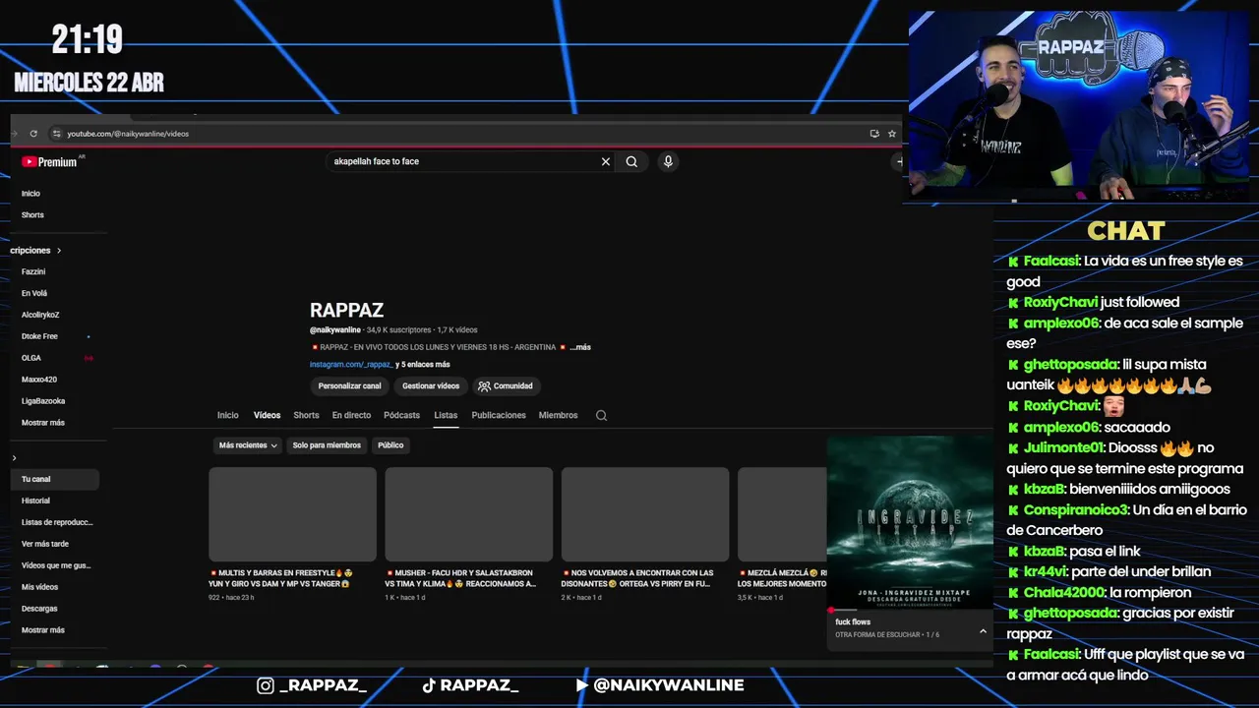Clear the search text with the X icon
Screen dimensions: 1259x708
606,161
